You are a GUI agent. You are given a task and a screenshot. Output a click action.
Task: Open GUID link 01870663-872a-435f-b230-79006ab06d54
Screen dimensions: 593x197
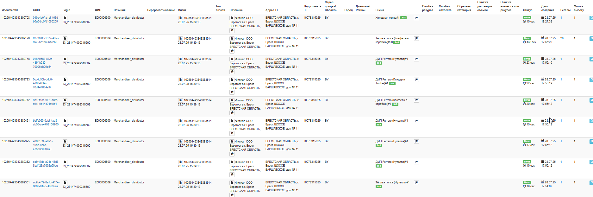(x=43, y=63)
